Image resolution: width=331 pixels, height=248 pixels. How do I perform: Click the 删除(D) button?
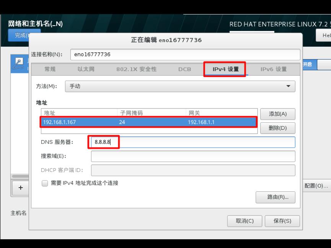point(277,128)
